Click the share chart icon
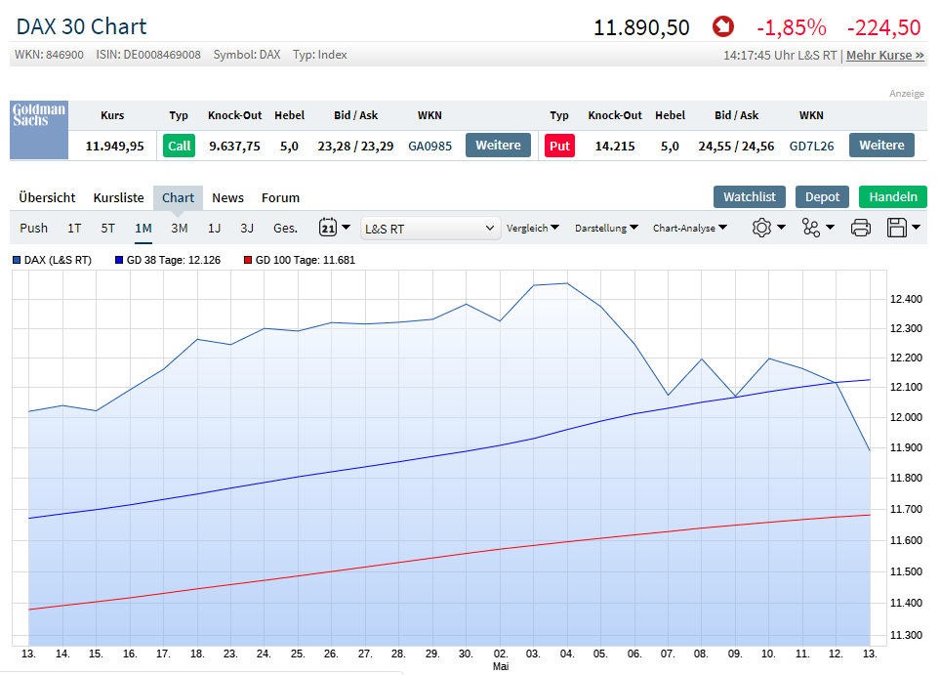Image resolution: width=940 pixels, height=675 pixels. [810, 228]
